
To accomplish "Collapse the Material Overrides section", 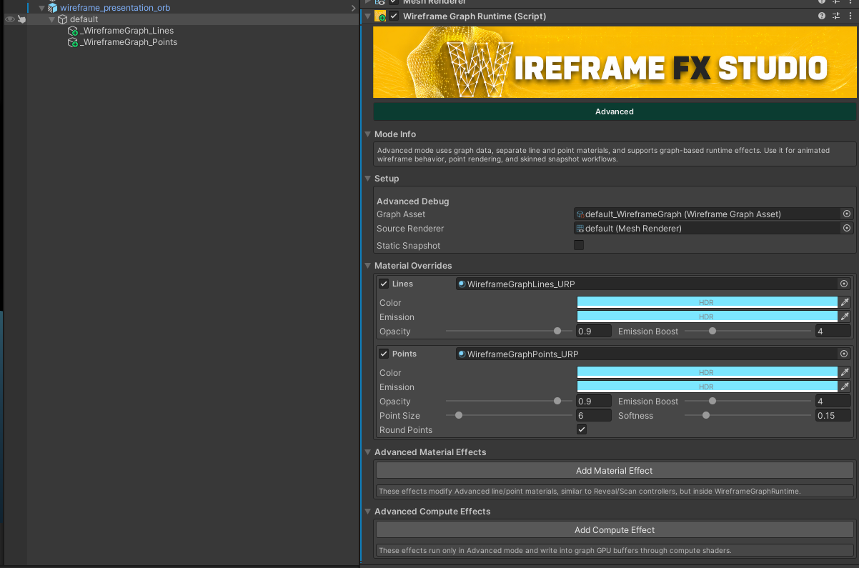I will [x=368, y=266].
